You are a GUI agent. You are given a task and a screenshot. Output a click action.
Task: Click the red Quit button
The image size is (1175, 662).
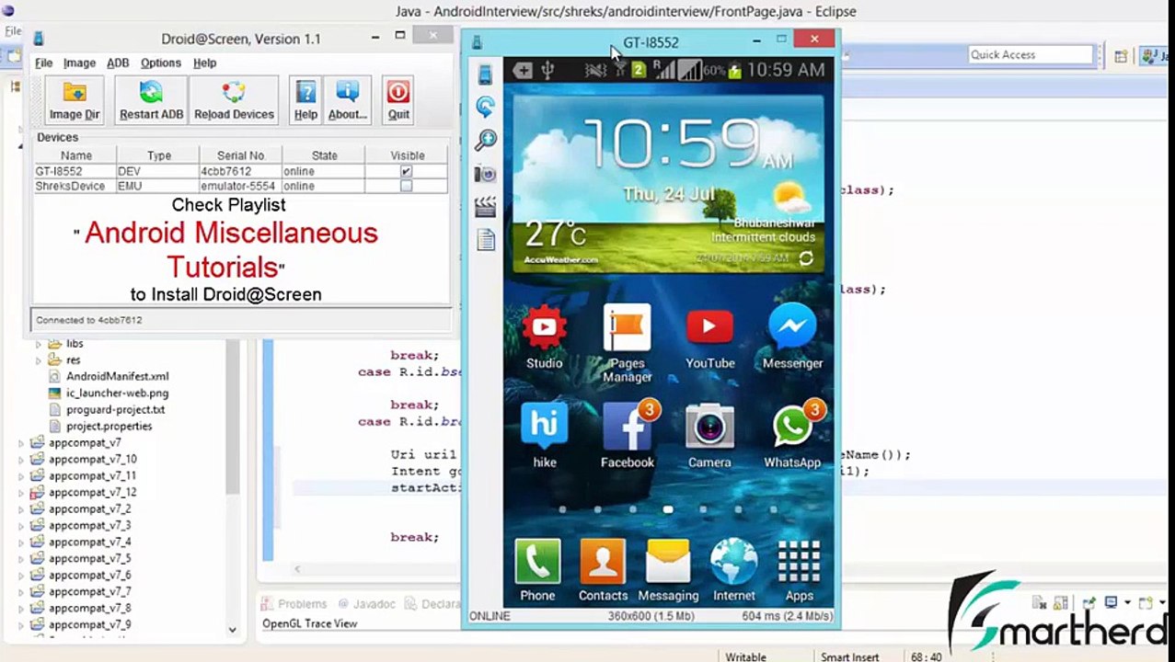pos(398,100)
